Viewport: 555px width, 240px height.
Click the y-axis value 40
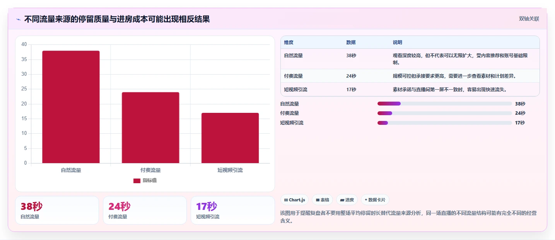[x=24, y=44]
